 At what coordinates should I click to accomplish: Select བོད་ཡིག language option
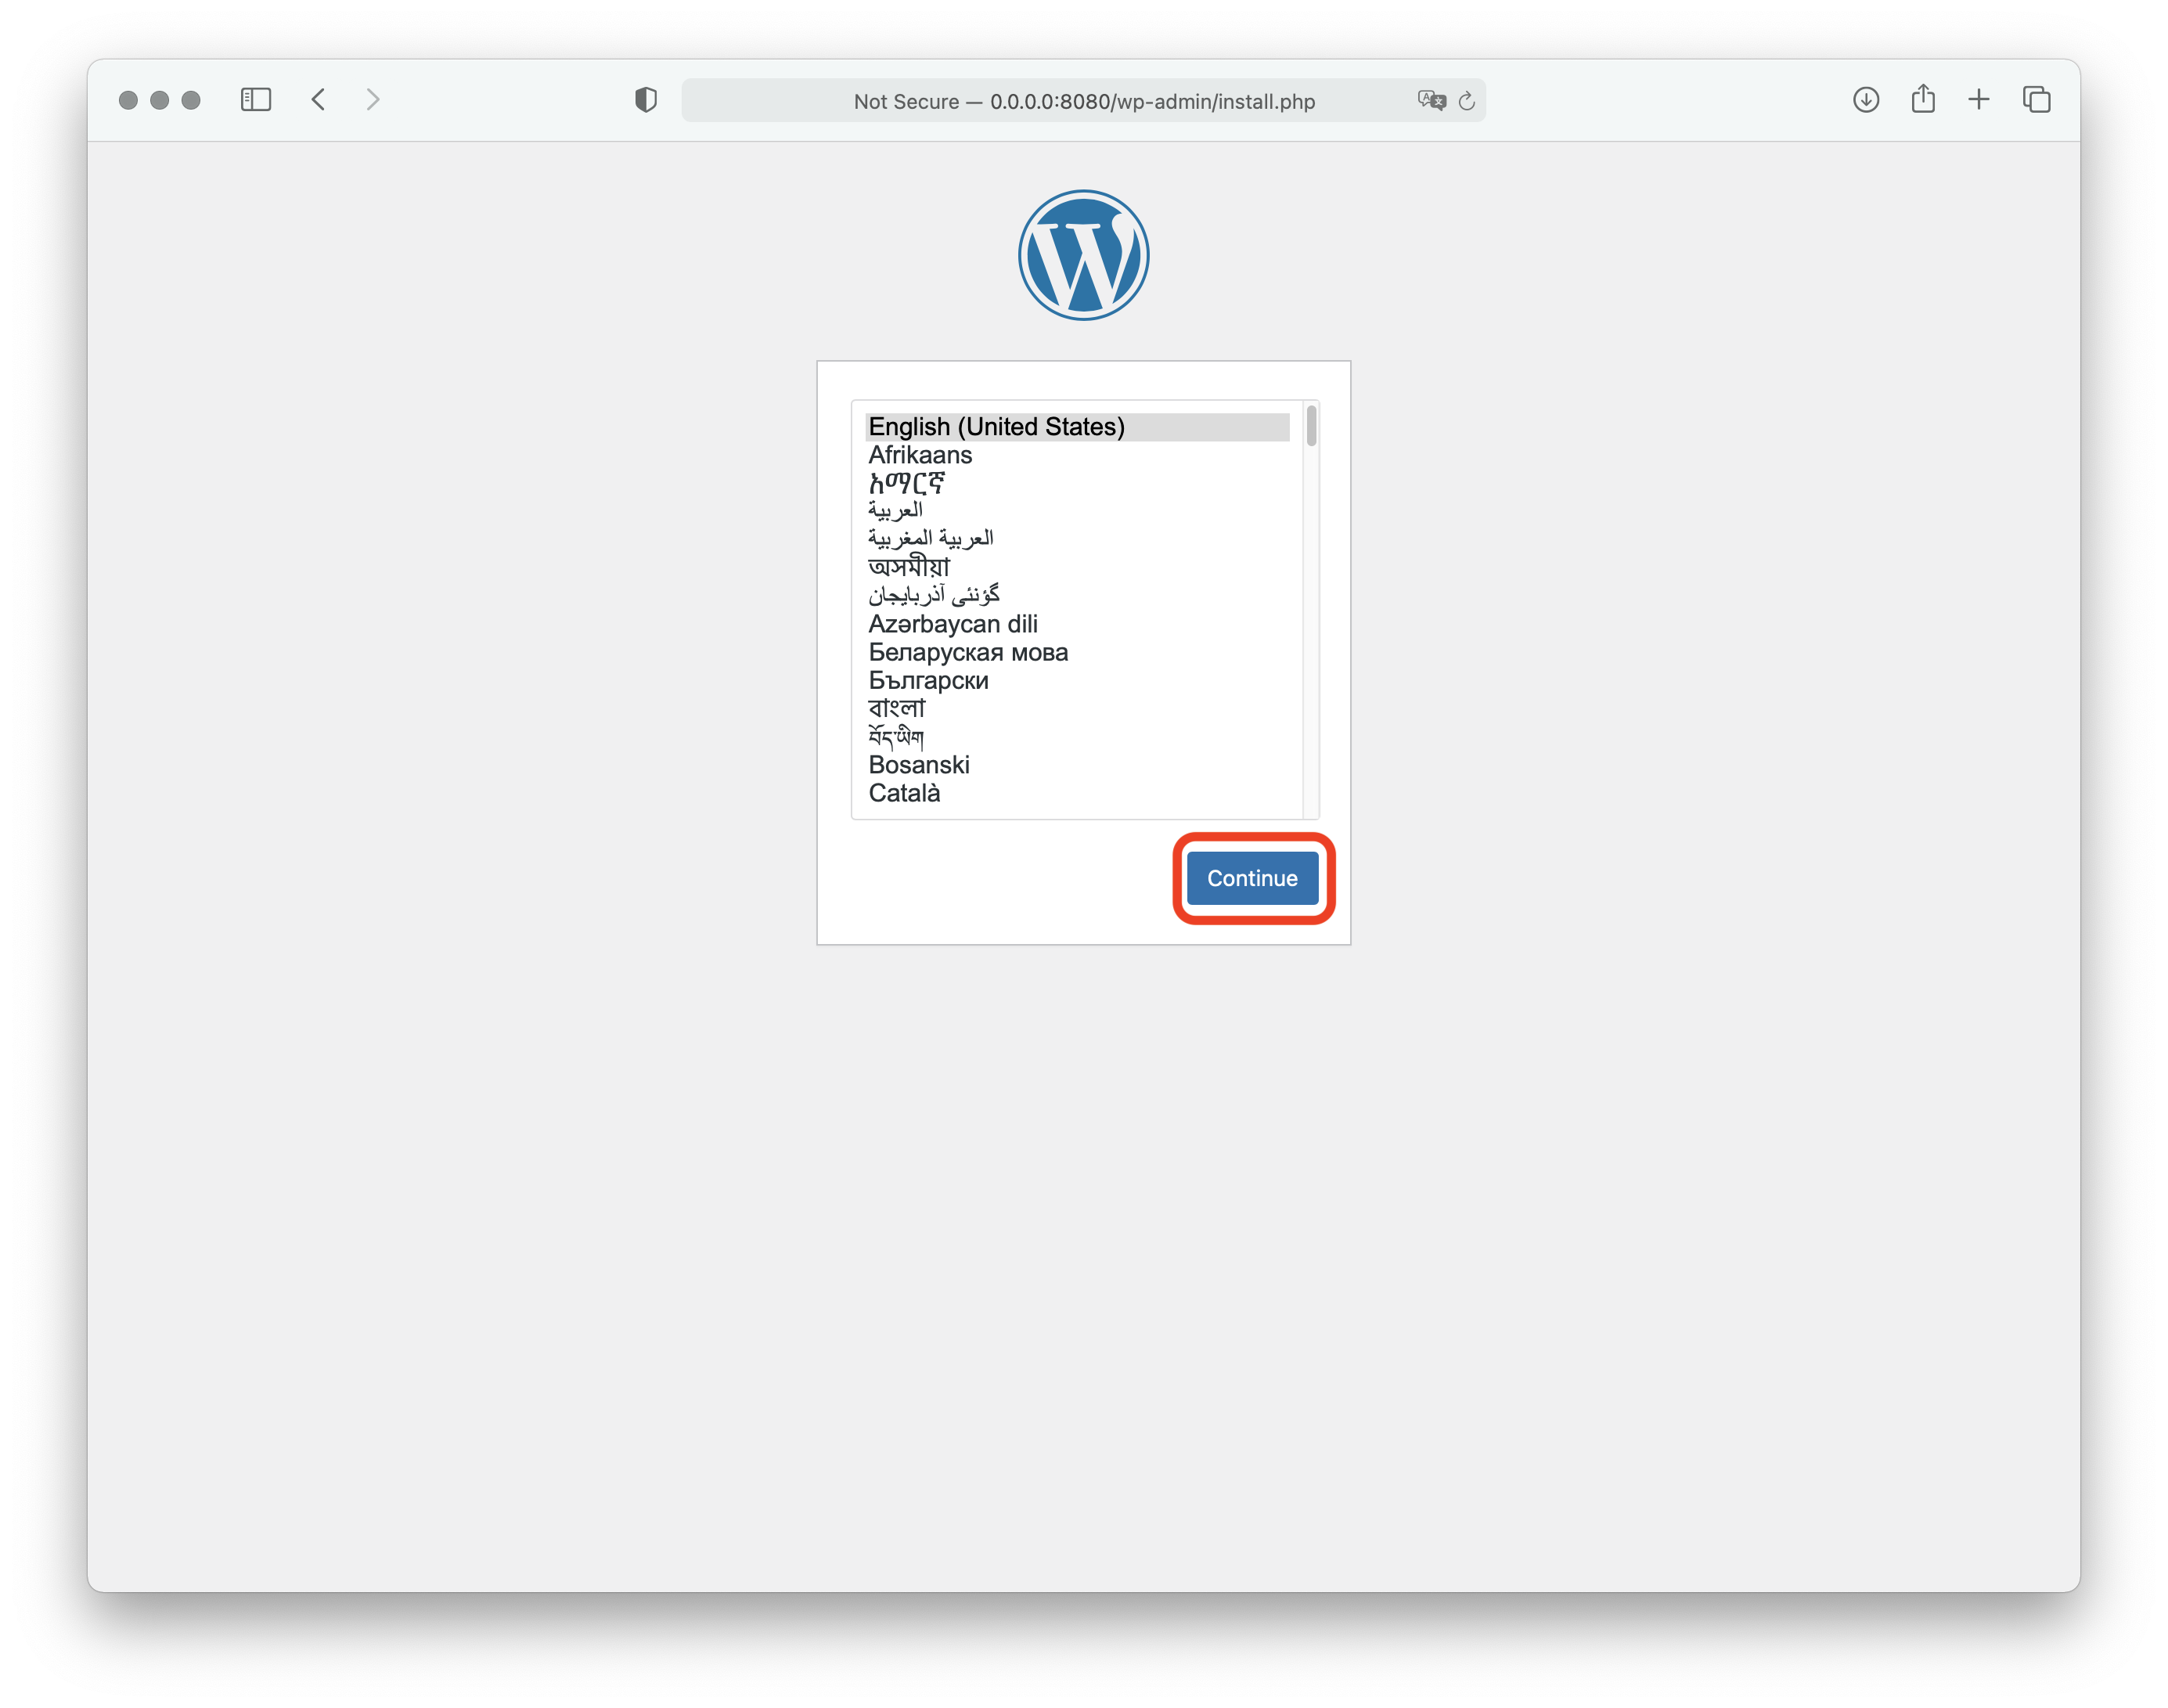point(1078,737)
